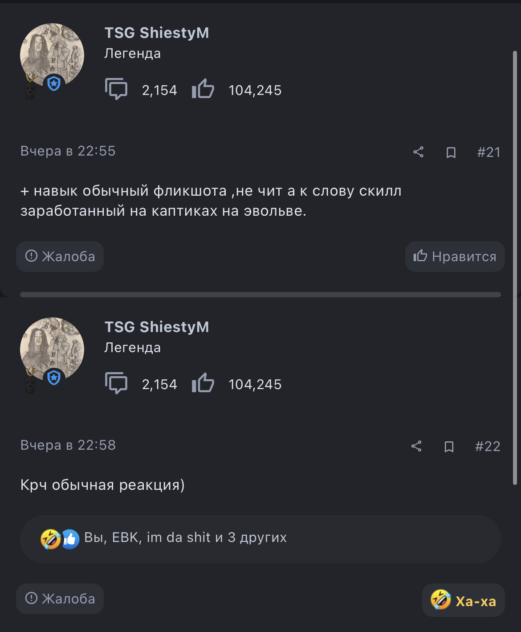This screenshot has width=521, height=632.
Task: Report post #21 with Жалоба button
Action: point(60,256)
